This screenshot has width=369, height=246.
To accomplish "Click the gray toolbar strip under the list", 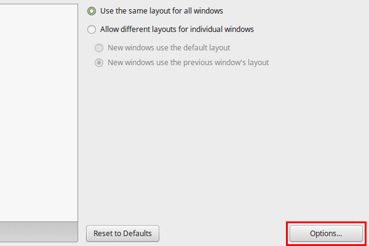I will pos(39,232).
